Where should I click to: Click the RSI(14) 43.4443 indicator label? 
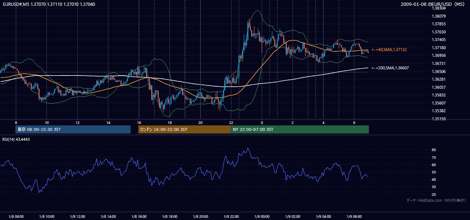pyautogui.click(x=16, y=139)
